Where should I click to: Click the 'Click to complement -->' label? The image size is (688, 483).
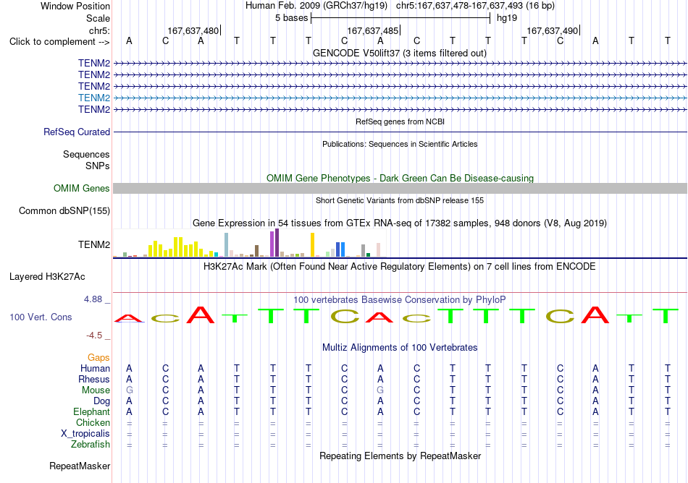[x=59, y=42]
